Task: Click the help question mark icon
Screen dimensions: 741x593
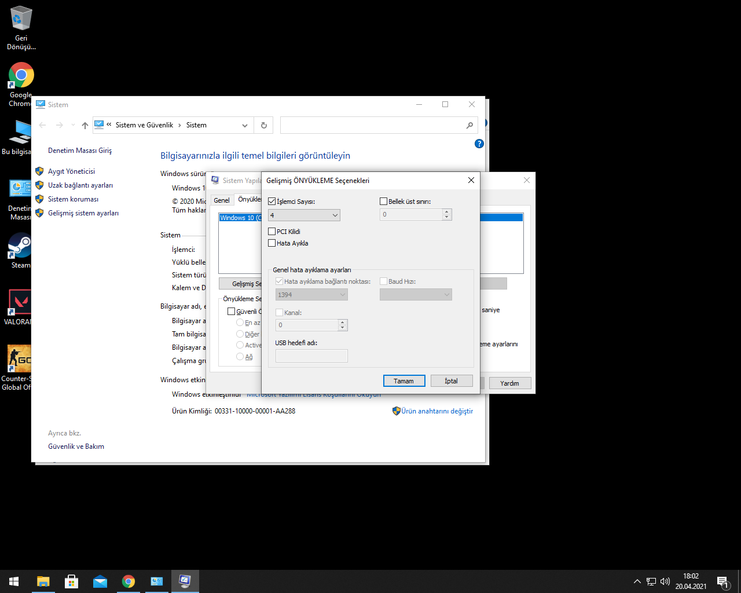Action: coord(479,144)
